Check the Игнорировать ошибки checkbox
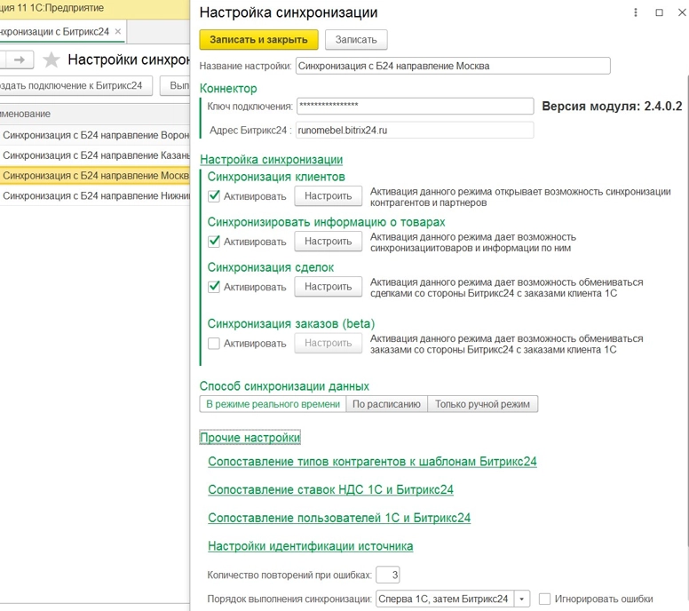The width and height of the screenshot is (689, 611). tap(545, 599)
